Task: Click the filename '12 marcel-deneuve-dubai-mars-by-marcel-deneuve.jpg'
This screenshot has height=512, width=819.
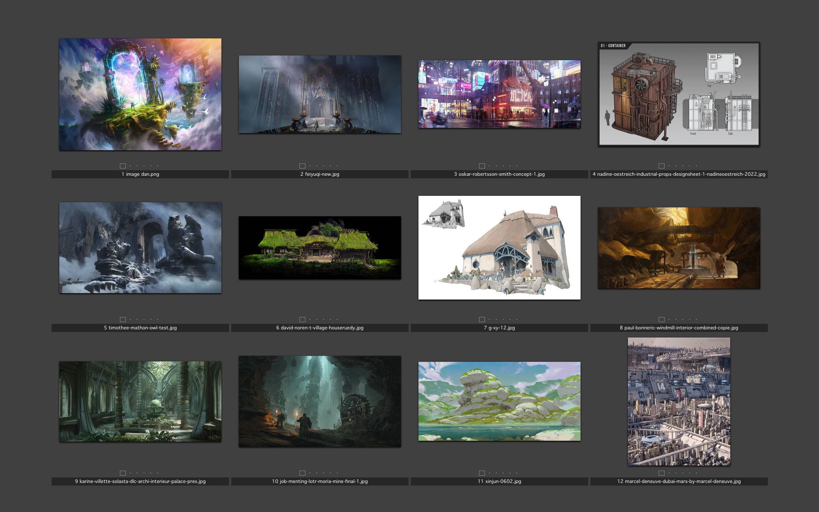Action: tap(679, 481)
